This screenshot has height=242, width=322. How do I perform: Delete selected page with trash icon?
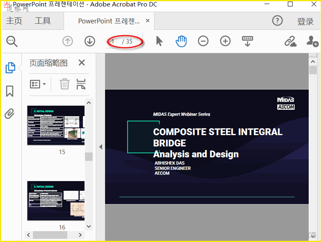click(x=64, y=84)
